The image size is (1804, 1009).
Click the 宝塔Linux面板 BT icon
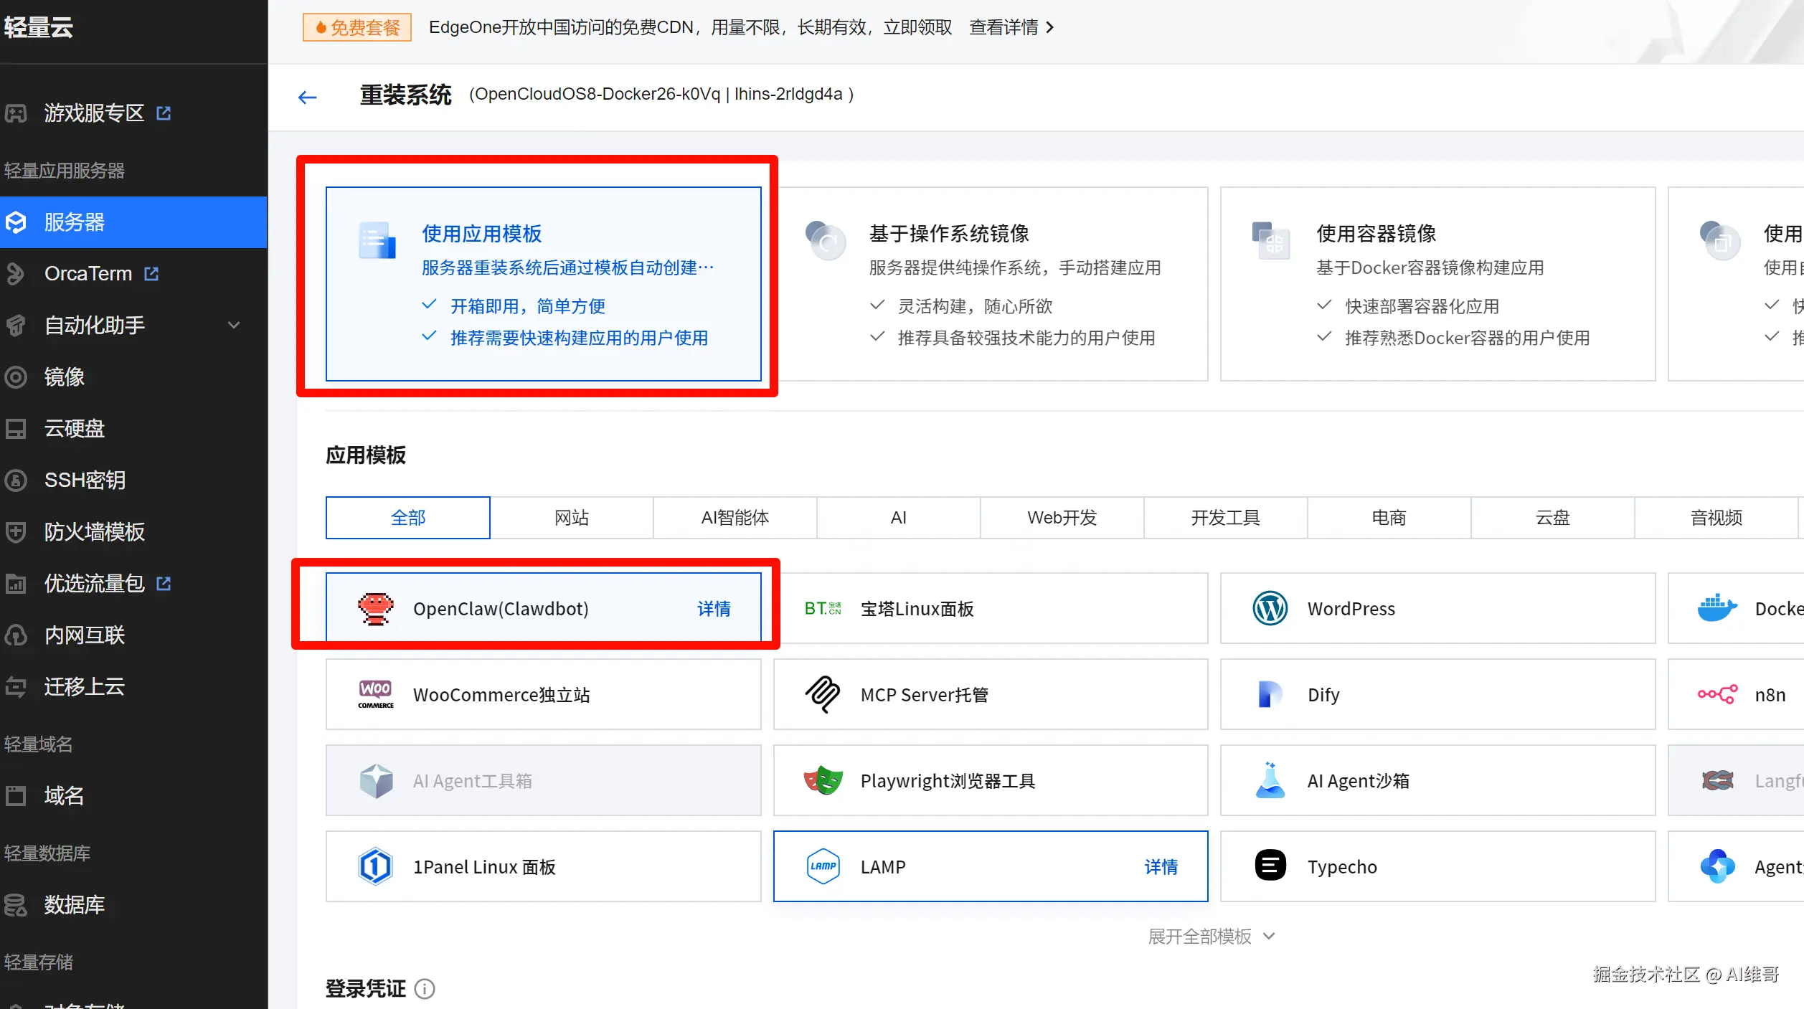click(822, 609)
